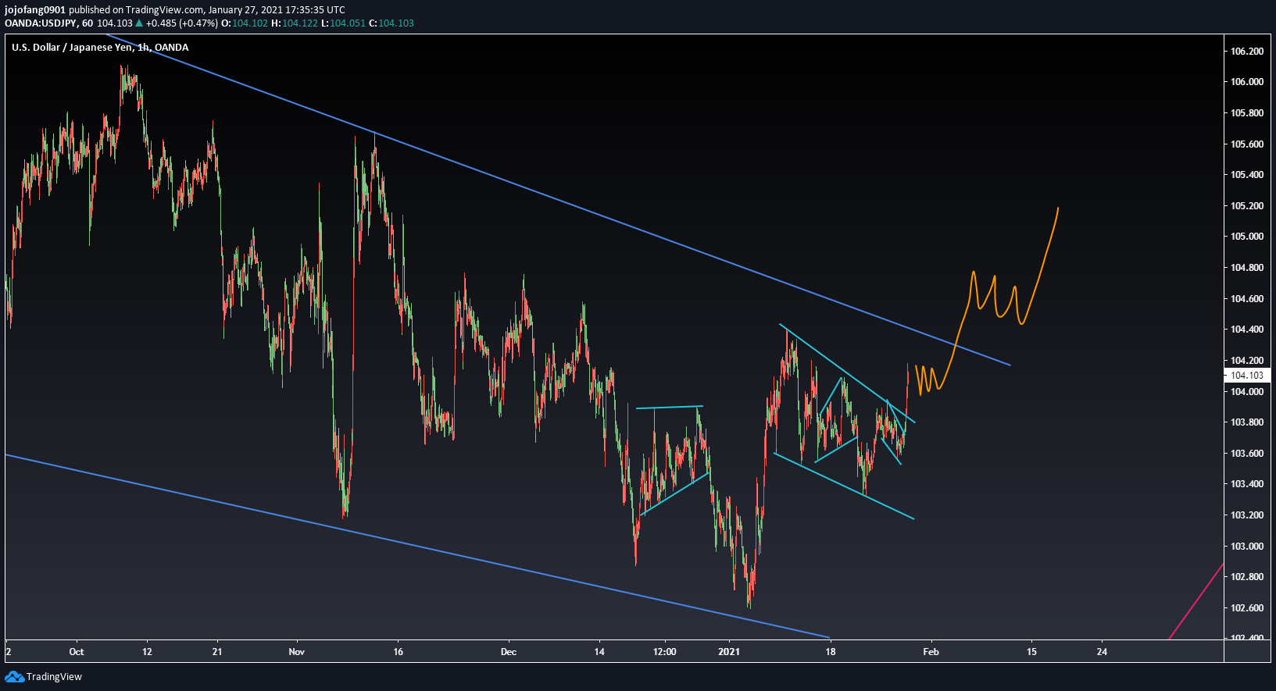The image size is (1276, 691).
Task: Click the 24 date label on time axis
Action: [1102, 652]
